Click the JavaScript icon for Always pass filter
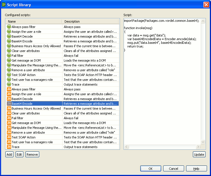This screenshot has width=211, height=176. (x=9, y=89)
